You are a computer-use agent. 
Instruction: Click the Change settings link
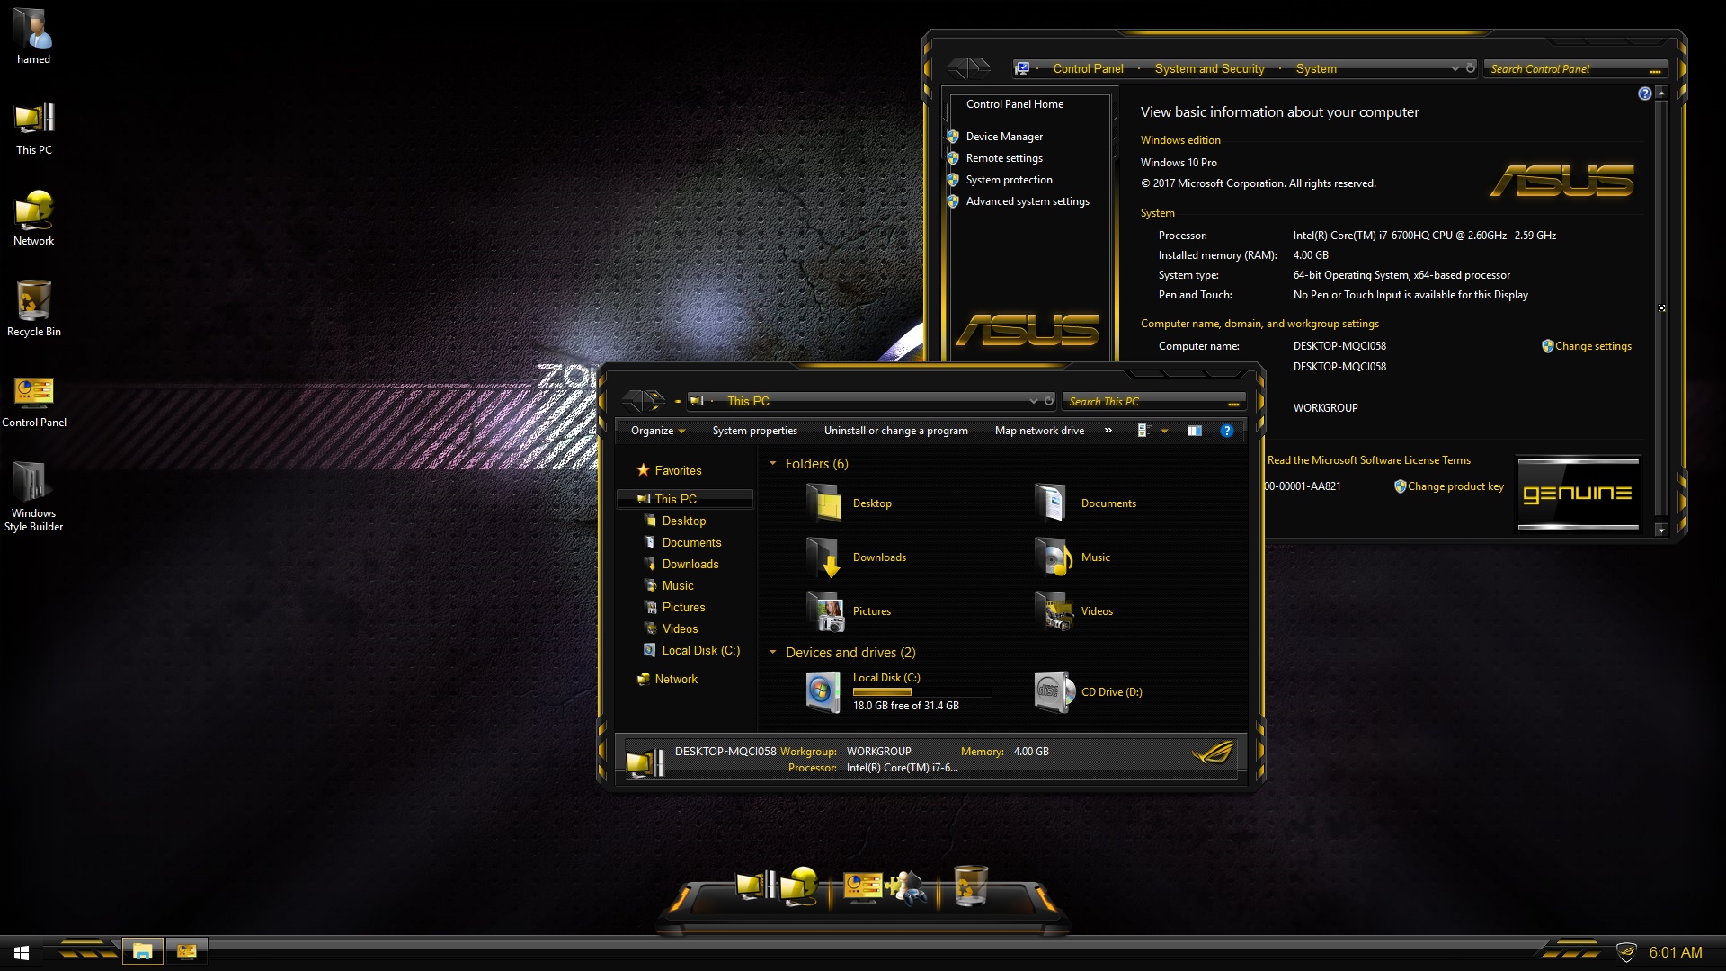click(1593, 346)
